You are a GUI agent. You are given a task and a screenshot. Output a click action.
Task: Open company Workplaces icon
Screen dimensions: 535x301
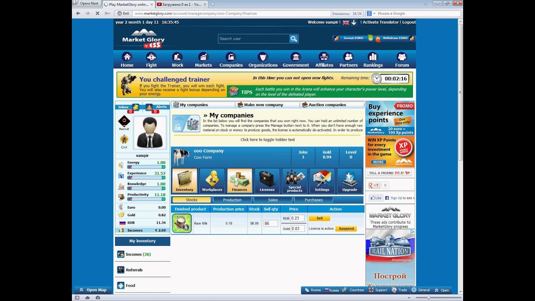pyautogui.click(x=212, y=181)
